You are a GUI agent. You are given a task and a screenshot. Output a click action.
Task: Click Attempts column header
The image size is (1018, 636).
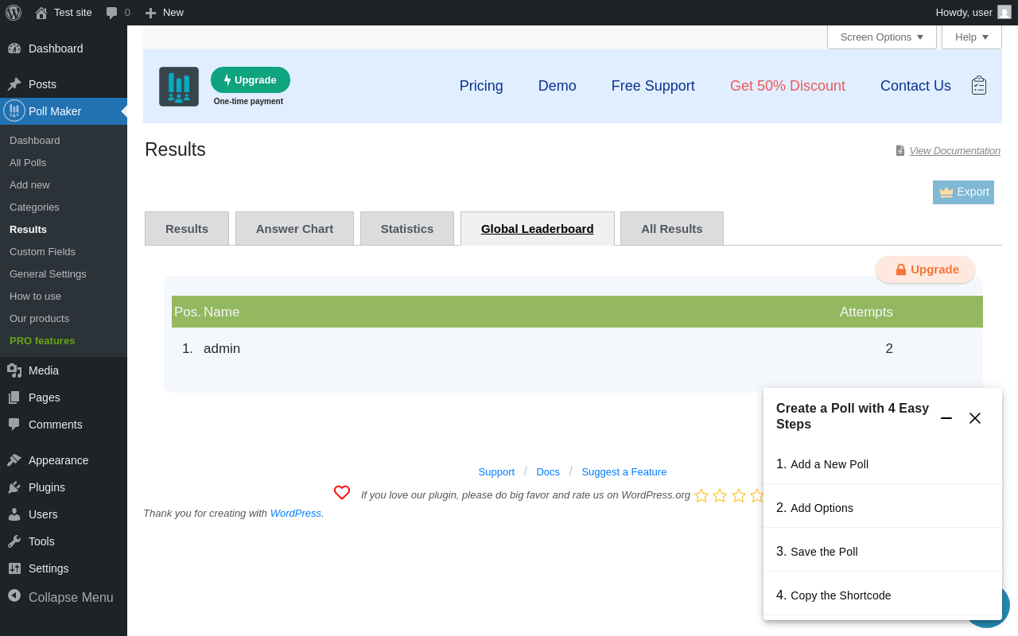(x=866, y=312)
